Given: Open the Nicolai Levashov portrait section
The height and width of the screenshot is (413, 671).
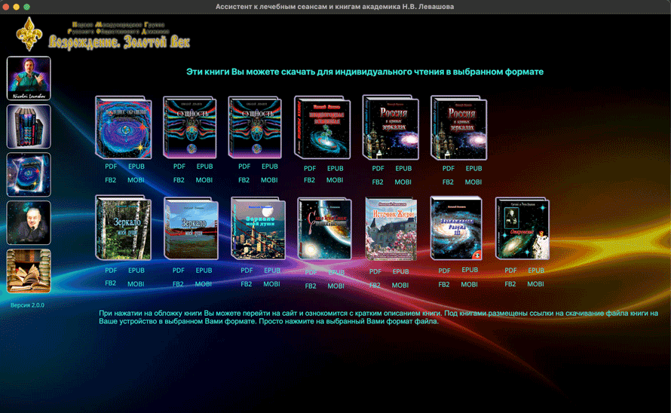Looking at the screenshot, I should (29, 78).
